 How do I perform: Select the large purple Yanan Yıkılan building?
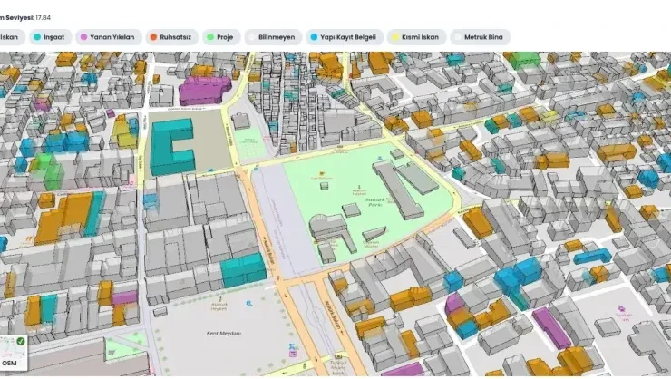(x=203, y=91)
